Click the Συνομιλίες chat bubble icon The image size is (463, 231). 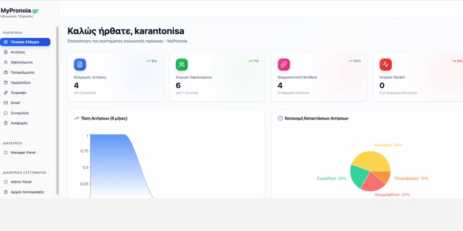5,113
